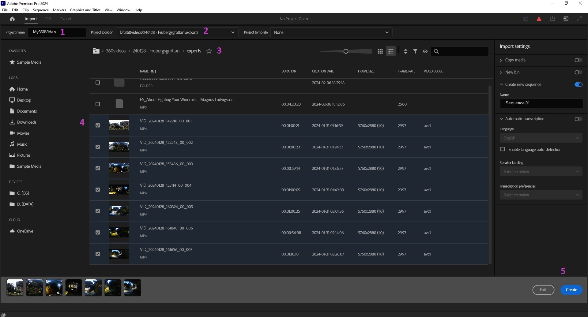Uncheck VID_20240128_161656_00_007 clip

tap(98, 254)
